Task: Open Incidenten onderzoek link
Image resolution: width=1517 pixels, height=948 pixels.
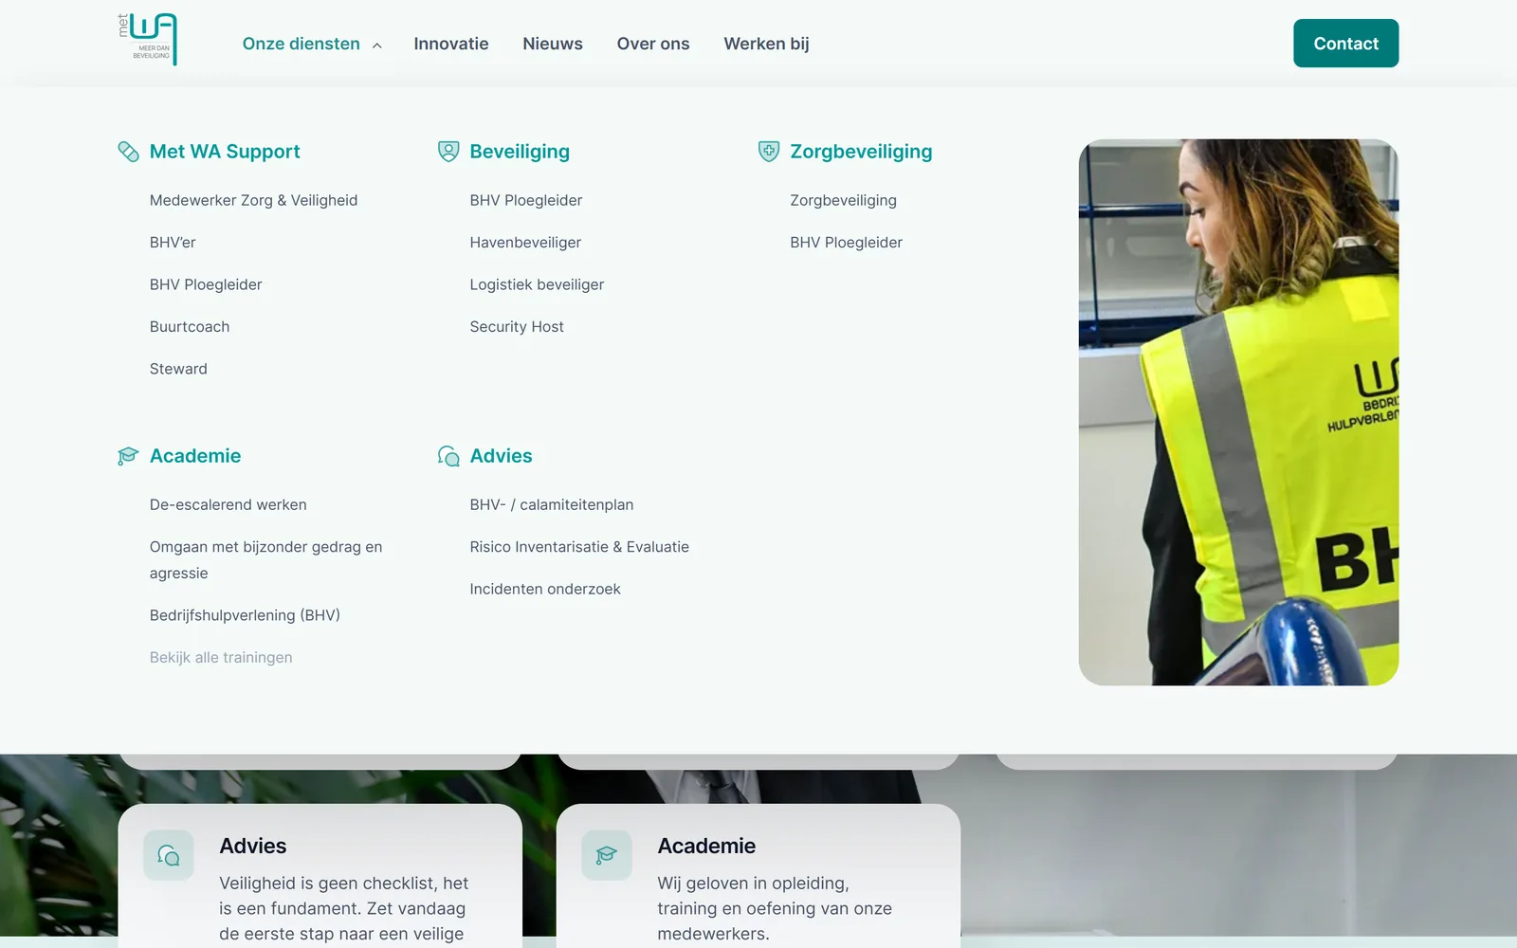Action: coord(545,589)
